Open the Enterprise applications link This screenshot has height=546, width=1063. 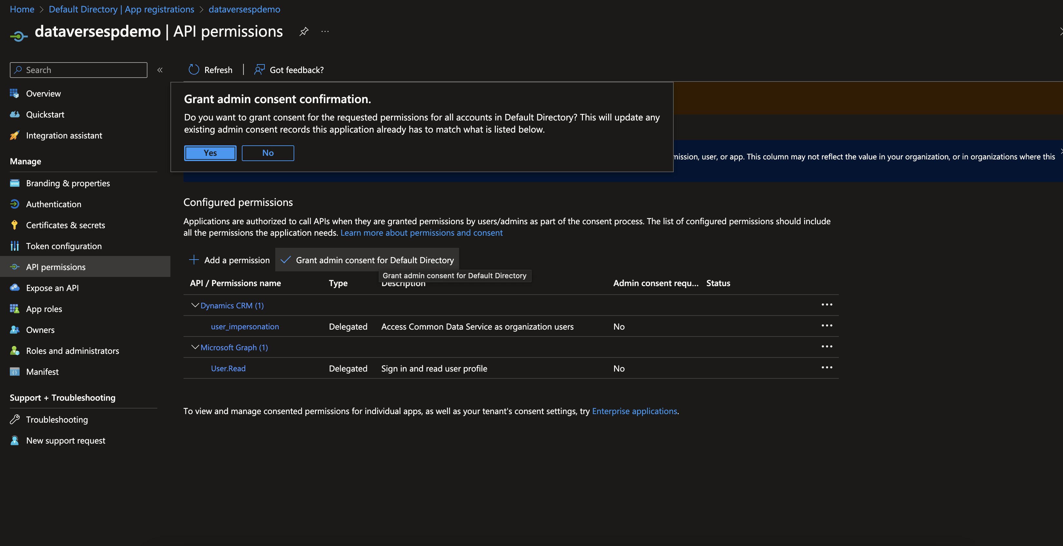pos(634,411)
